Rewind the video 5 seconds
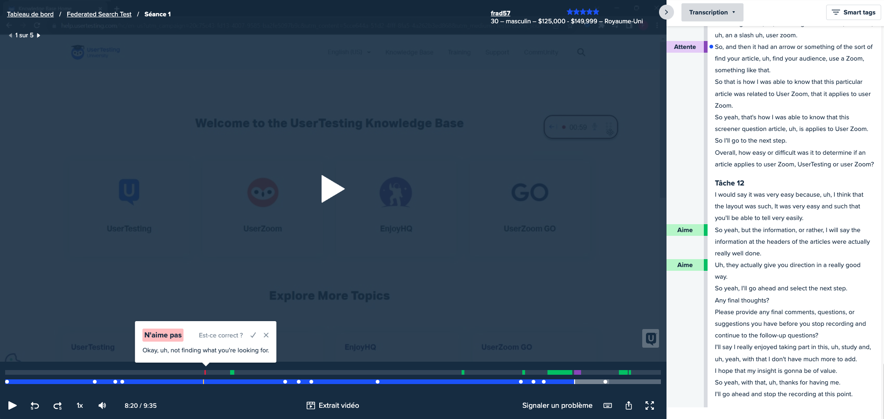The height and width of the screenshot is (419, 884). [35, 405]
